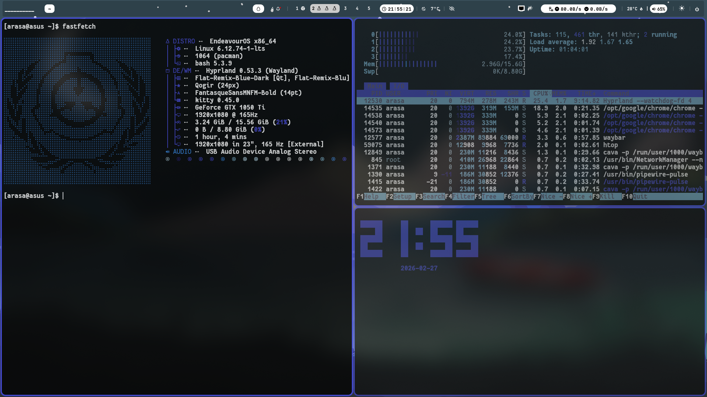
Task: Click the sun brightness icon
Action: coord(682,8)
